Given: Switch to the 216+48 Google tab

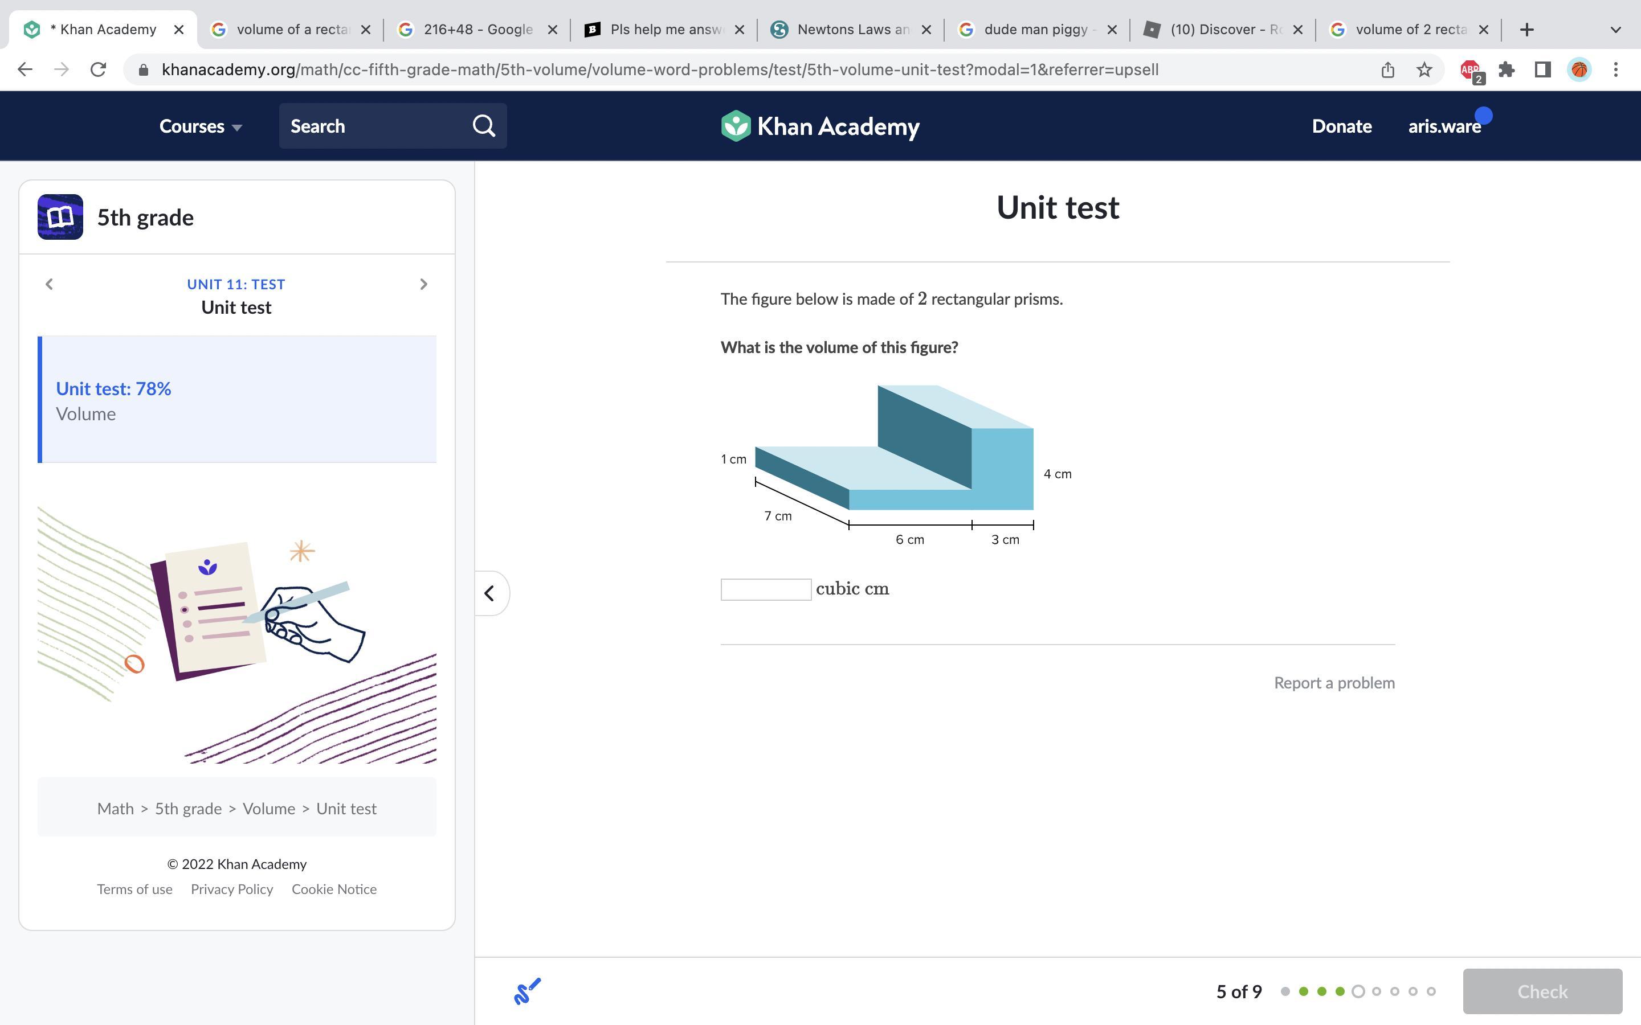Looking at the screenshot, I should (x=477, y=30).
